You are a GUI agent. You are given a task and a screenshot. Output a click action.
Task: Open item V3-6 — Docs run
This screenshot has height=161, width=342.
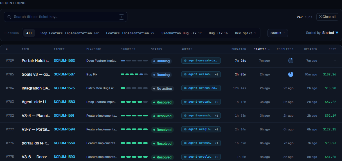coord(36,157)
